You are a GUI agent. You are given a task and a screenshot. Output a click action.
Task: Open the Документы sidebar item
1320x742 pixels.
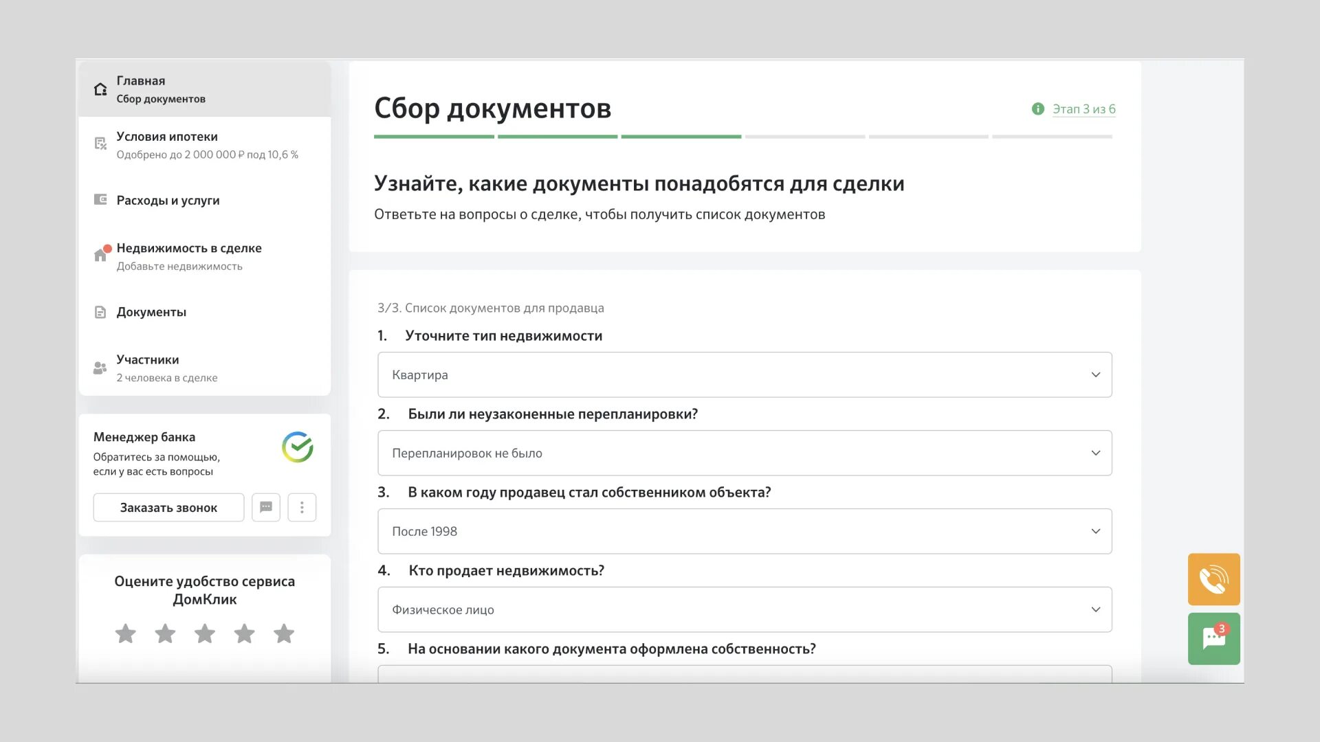pyautogui.click(x=205, y=312)
